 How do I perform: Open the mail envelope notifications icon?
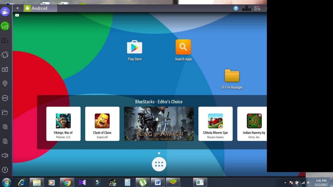[257, 8]
